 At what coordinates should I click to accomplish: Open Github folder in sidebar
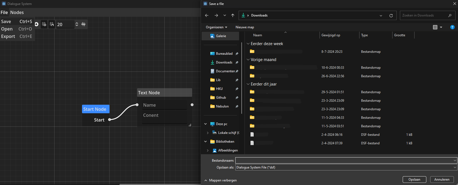point(221,98)
